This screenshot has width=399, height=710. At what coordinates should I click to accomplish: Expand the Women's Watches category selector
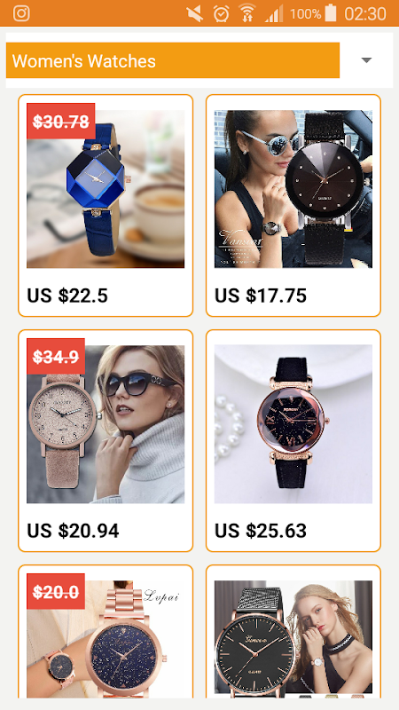tap(173, 60)
